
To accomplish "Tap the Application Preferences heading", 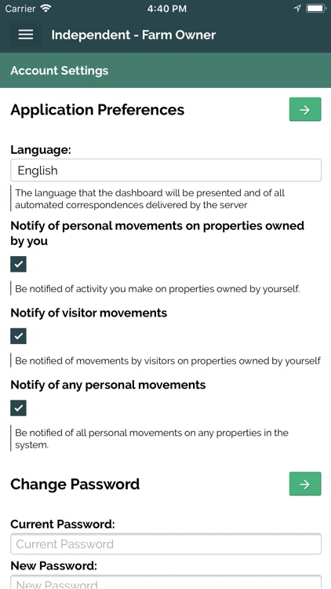I will click(x=97, y=110).
